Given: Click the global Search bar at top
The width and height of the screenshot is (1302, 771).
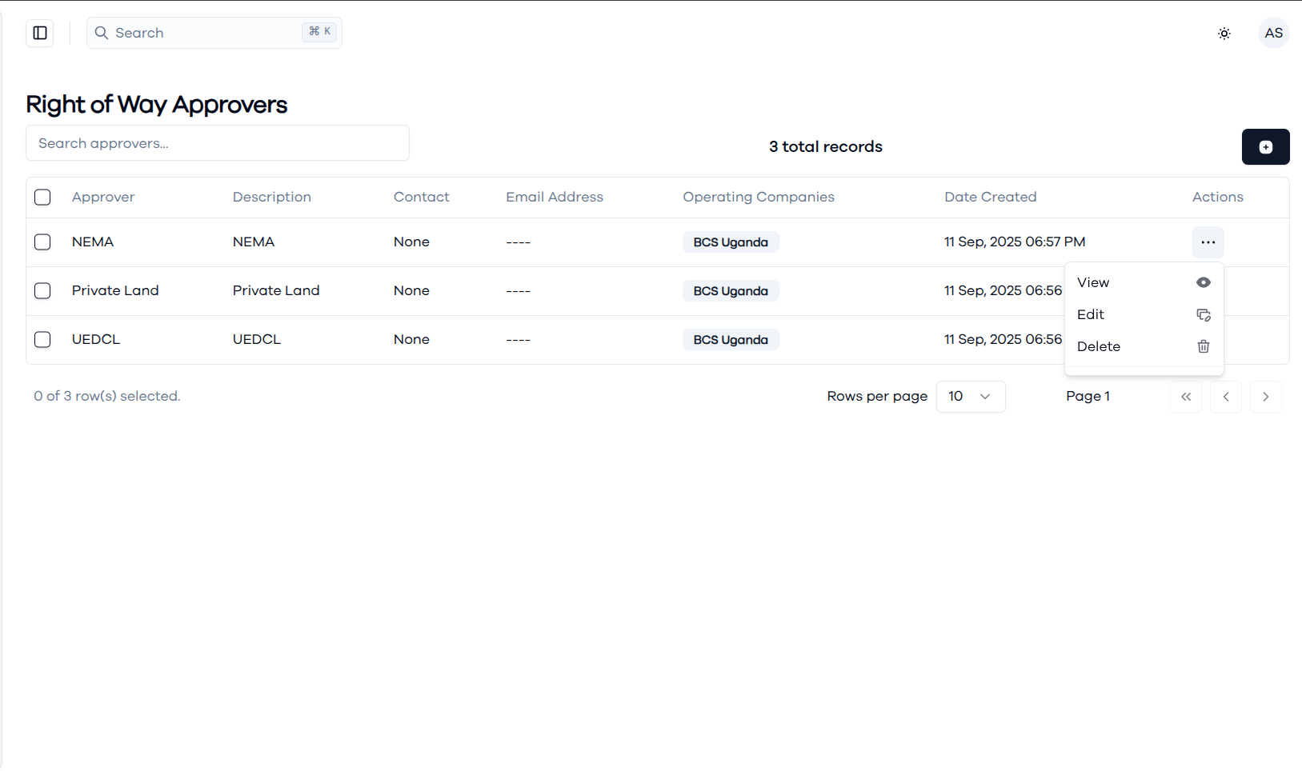Looking at the screenshot, I should [x=214, y=33].
